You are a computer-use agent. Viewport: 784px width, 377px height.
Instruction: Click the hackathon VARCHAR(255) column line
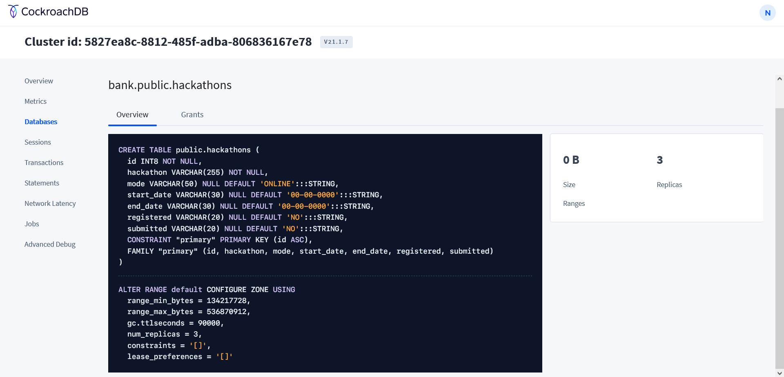coord(198,172)
